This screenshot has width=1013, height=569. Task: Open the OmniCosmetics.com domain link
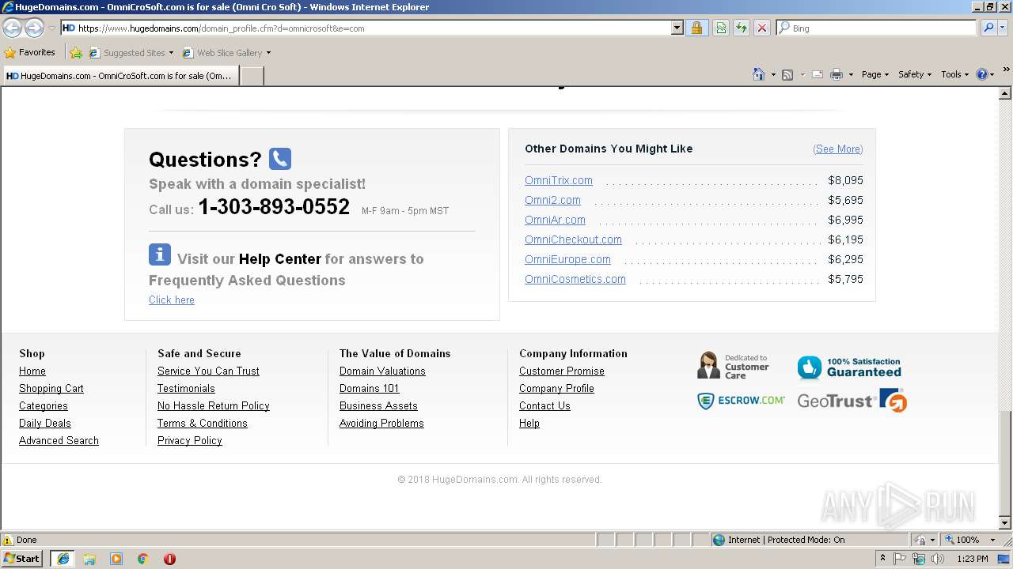575,279
